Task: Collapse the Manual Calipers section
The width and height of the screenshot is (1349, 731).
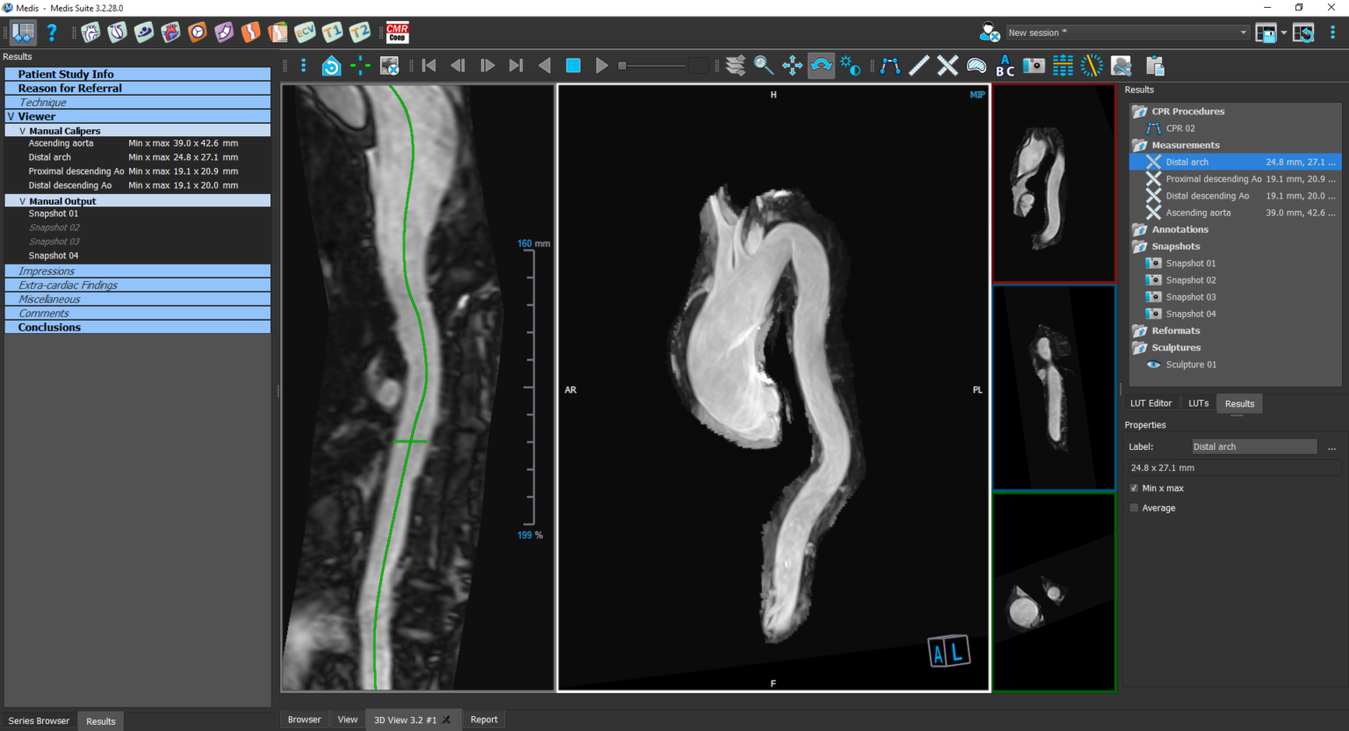Action: 23,131
